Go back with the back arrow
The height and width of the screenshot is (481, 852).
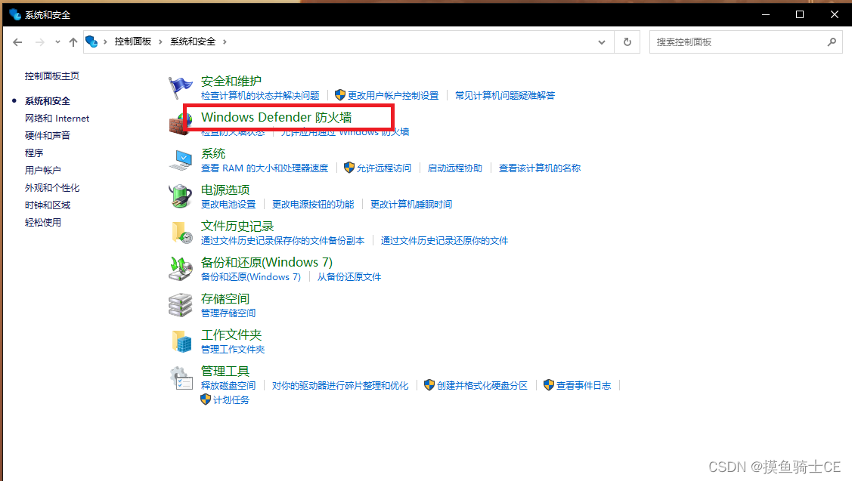click(x=17, y=42)
